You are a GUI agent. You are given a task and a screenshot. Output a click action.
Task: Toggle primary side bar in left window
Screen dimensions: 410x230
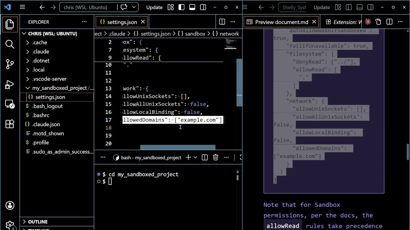pos(181,7)
